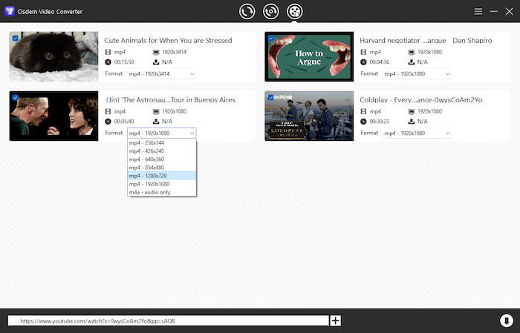Click the clock icon of Astronaut video
This screenshot has height=333, width=520.
108,122
